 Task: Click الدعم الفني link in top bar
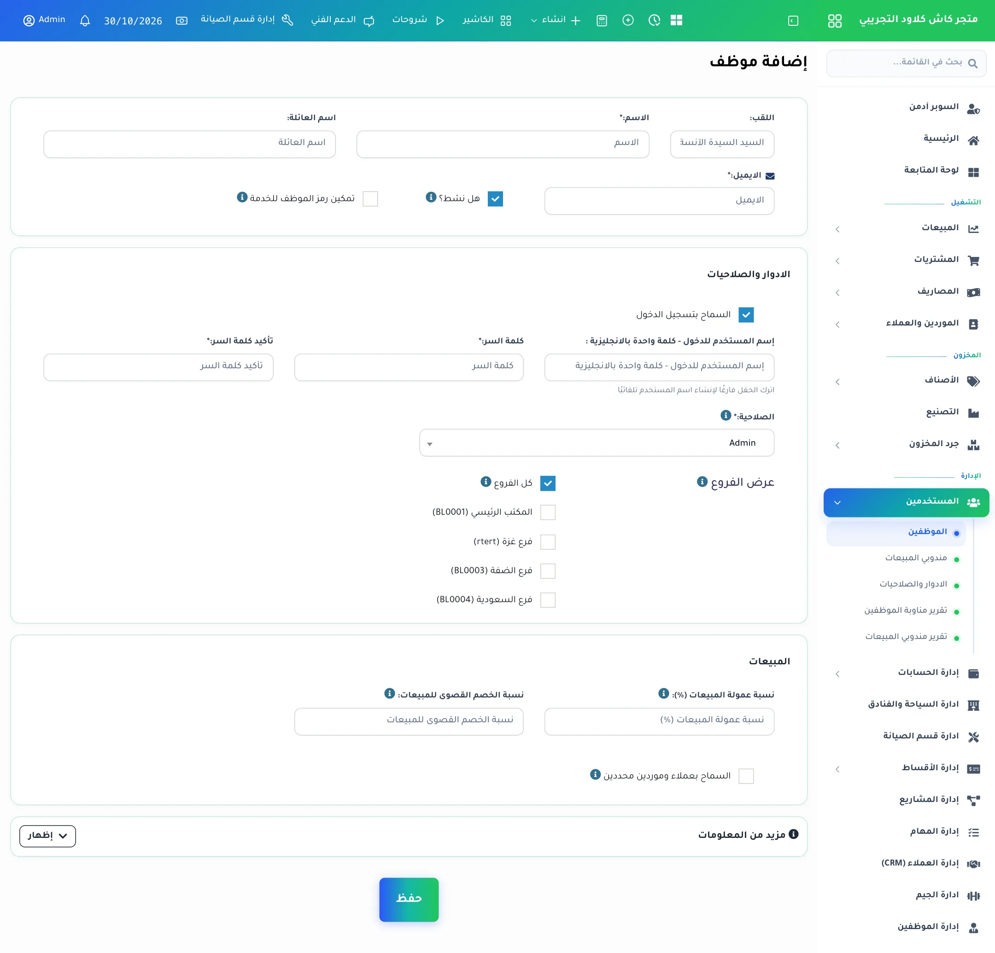click(343, 20)
